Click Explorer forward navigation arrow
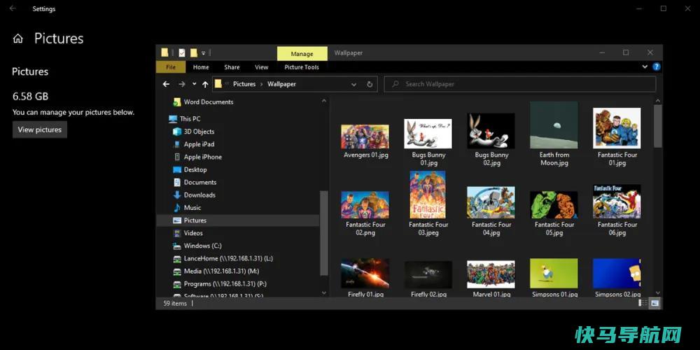 [182, 84]
